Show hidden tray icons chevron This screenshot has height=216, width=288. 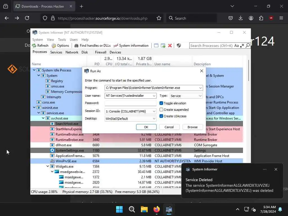(x=237, y=209)
